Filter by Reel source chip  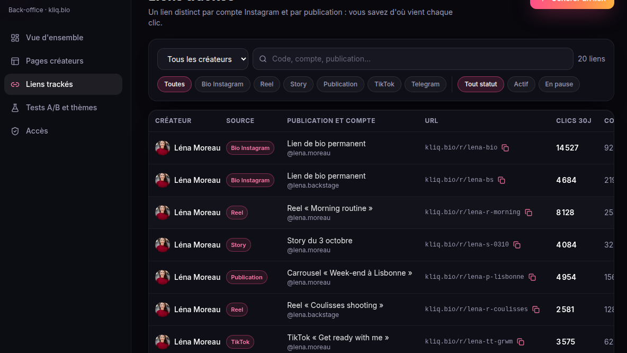267,84
